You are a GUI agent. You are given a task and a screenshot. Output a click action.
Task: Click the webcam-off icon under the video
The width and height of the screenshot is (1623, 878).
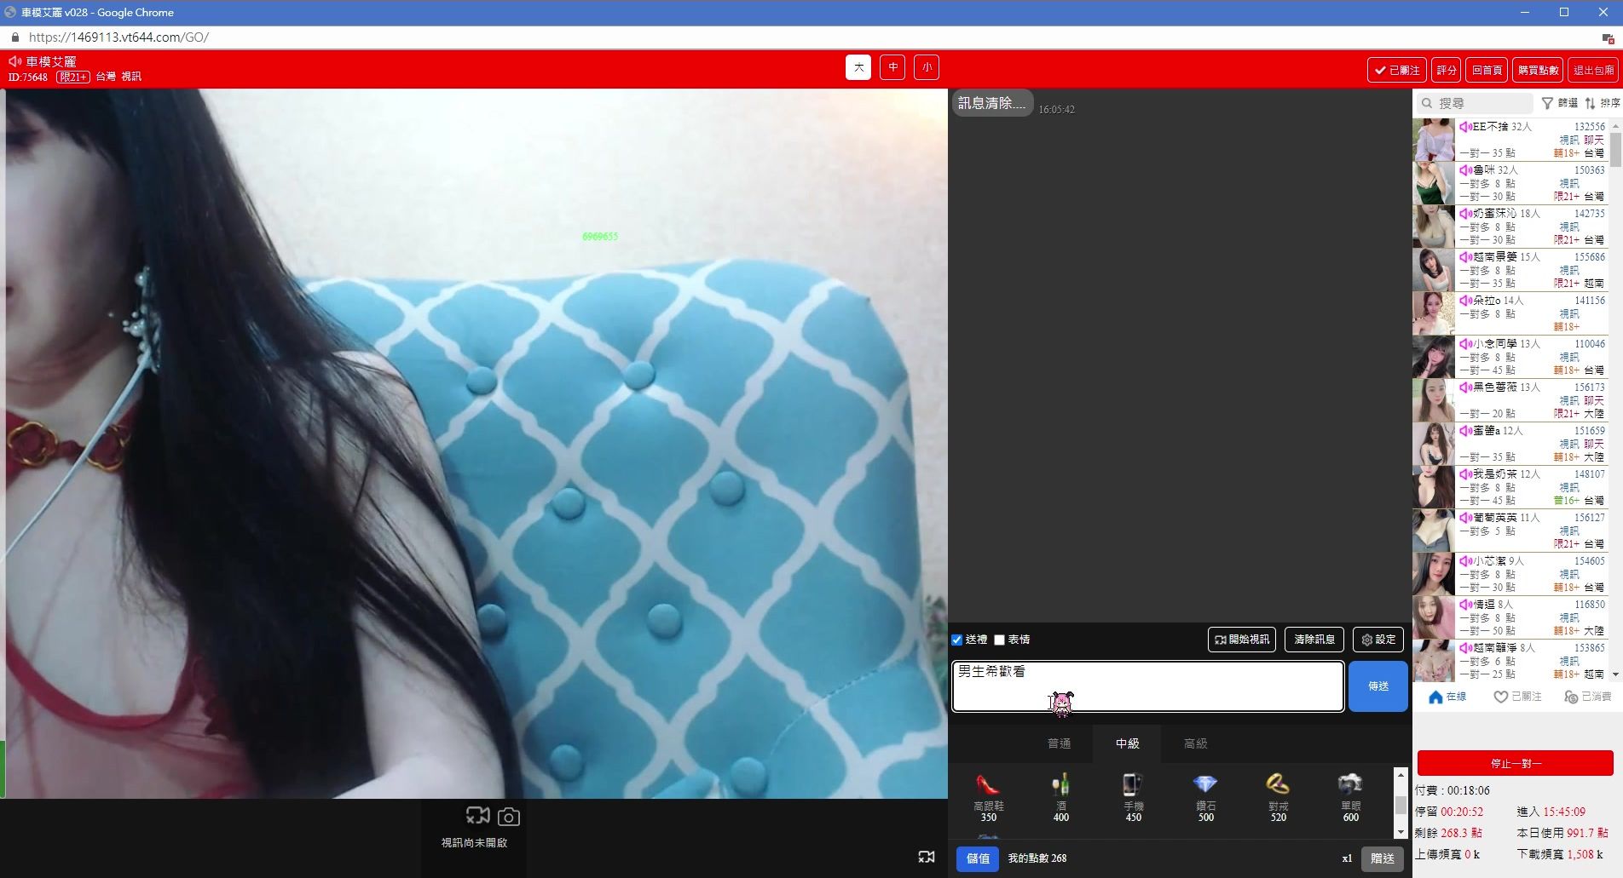[477, 816]
